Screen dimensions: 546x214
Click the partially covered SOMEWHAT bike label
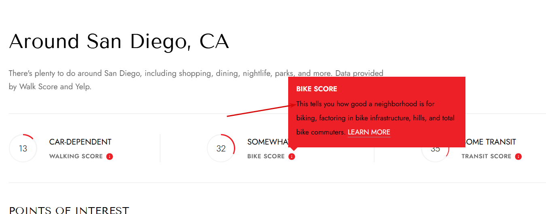[268, 142]
